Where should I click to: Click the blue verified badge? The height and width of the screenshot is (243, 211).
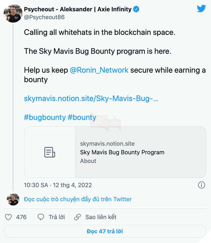coord(136,9)
